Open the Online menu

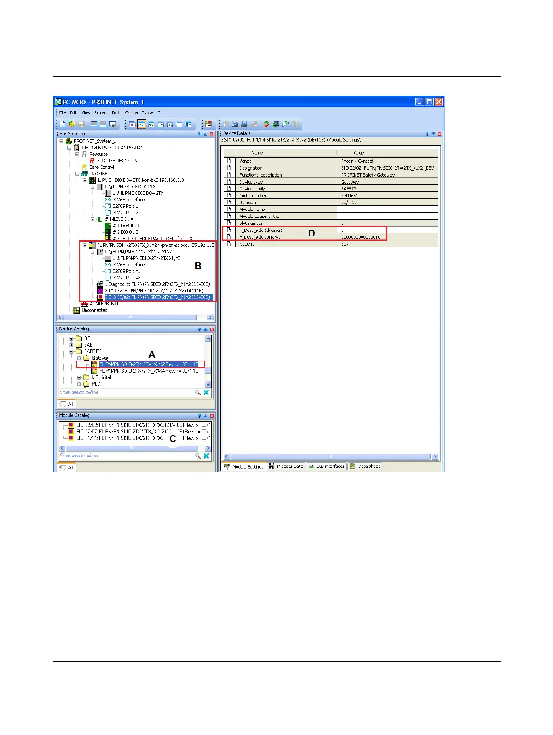coord(131,112)
